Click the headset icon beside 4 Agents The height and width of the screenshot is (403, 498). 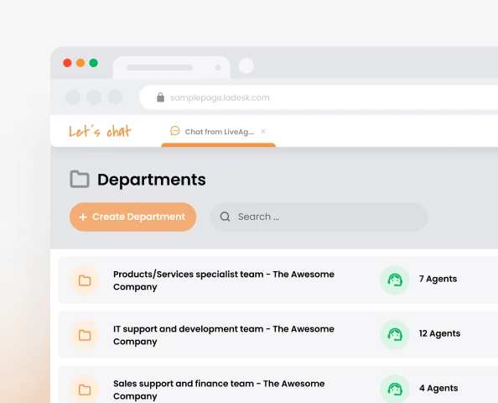(395, 389)
